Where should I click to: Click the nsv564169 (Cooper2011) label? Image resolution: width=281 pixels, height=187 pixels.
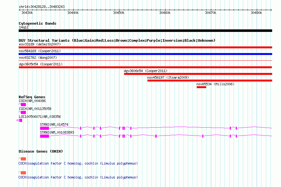40,51
